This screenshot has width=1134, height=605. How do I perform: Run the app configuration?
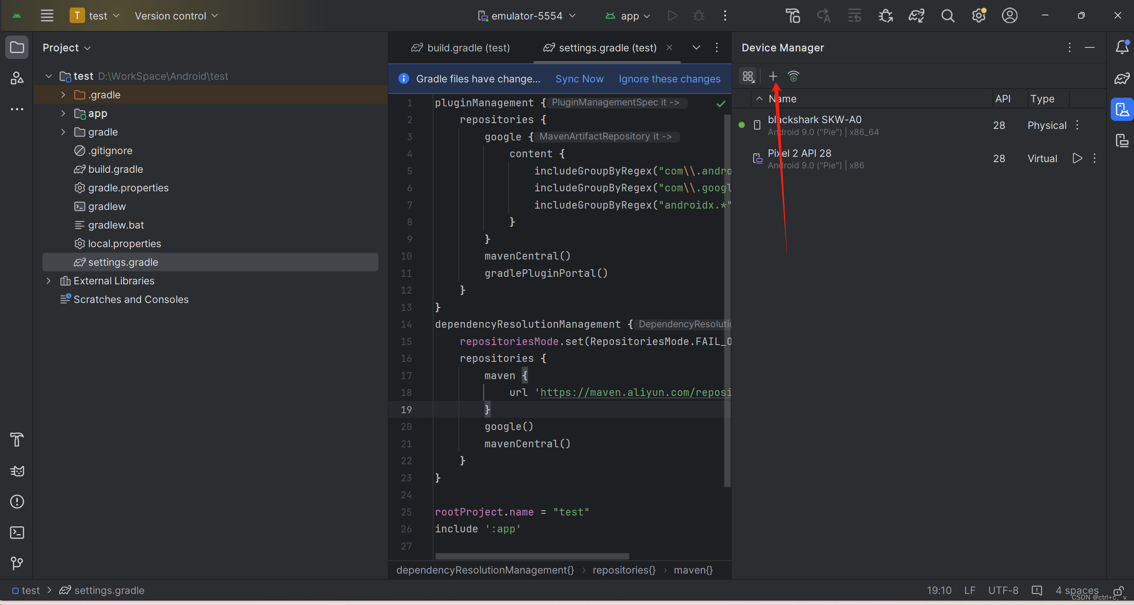(672, 16)
